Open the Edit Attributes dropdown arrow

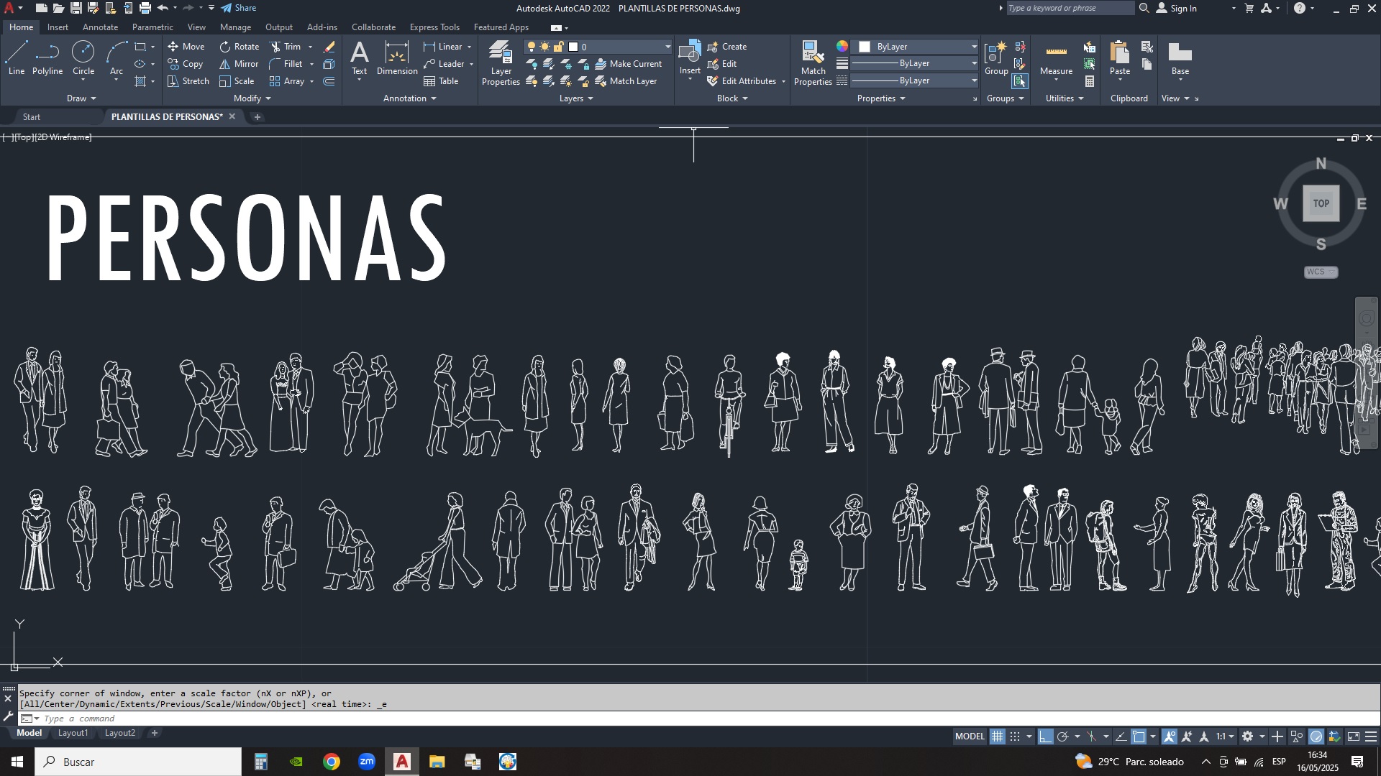pos(783,81)
